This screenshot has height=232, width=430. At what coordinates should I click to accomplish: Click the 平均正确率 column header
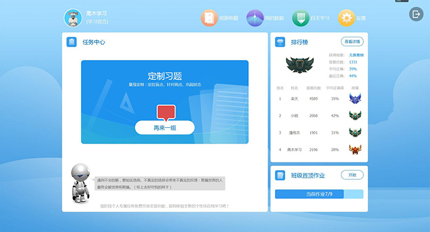click(x=335, y=88)
